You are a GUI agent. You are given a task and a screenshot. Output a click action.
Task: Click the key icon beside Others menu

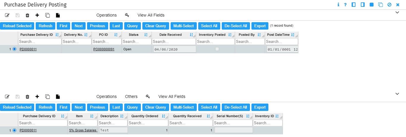[x=148, y=96]
